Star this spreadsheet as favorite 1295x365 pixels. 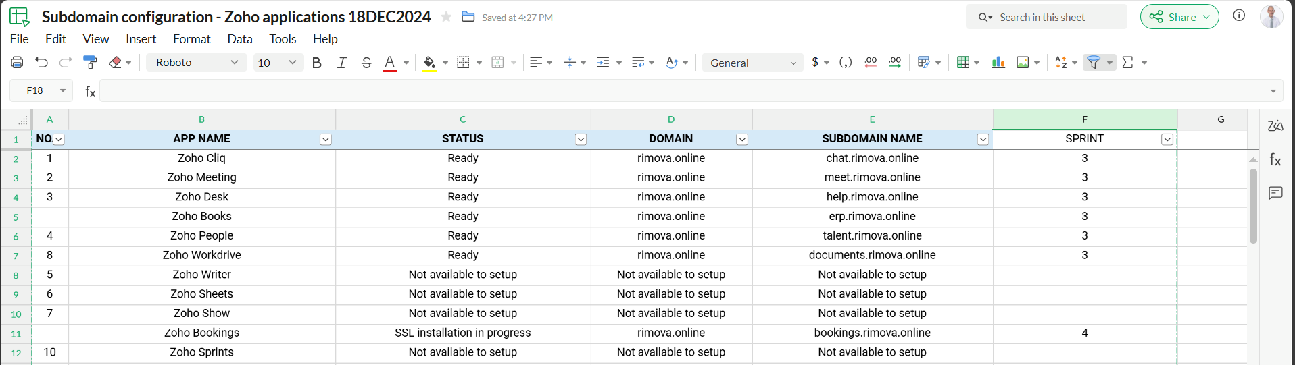[446, 17]
